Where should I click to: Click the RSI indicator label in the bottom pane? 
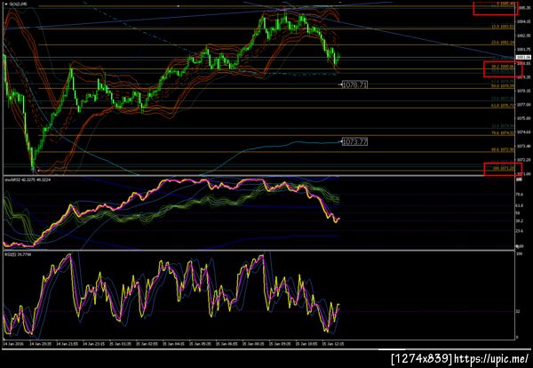click(x=18, y=254)
